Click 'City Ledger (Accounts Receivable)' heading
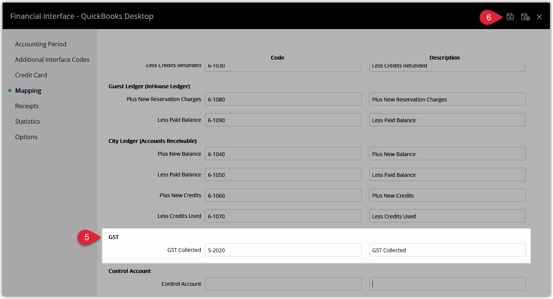 pyautogui.click(x=153, y=141)
